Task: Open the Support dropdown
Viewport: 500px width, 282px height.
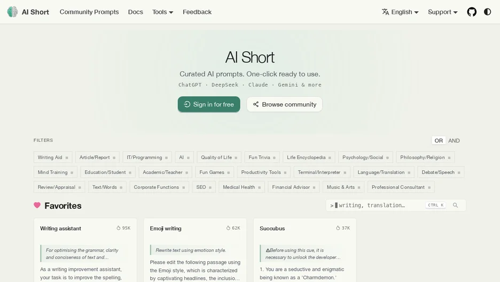Action: click(x=443, y=12)
